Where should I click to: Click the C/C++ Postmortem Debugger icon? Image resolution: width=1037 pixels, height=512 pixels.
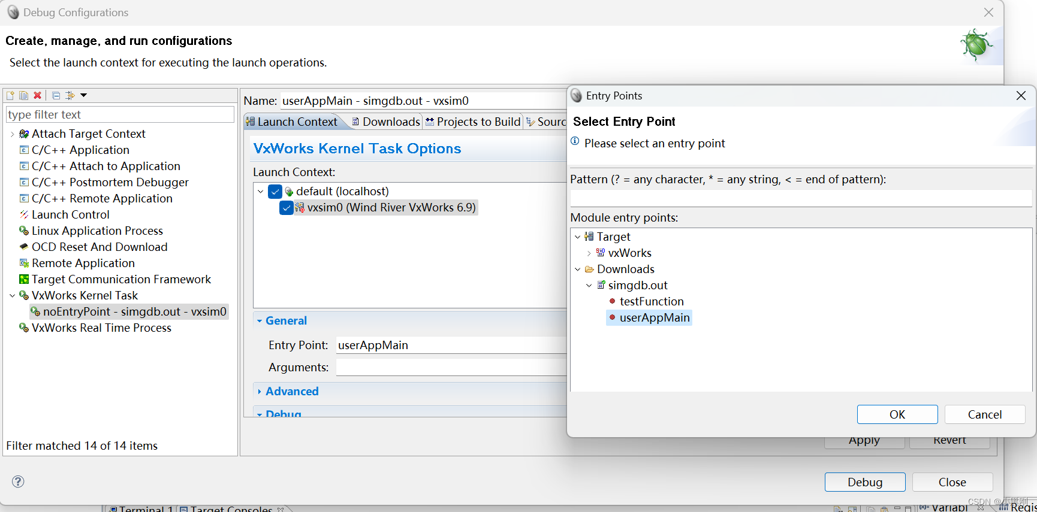24,183
